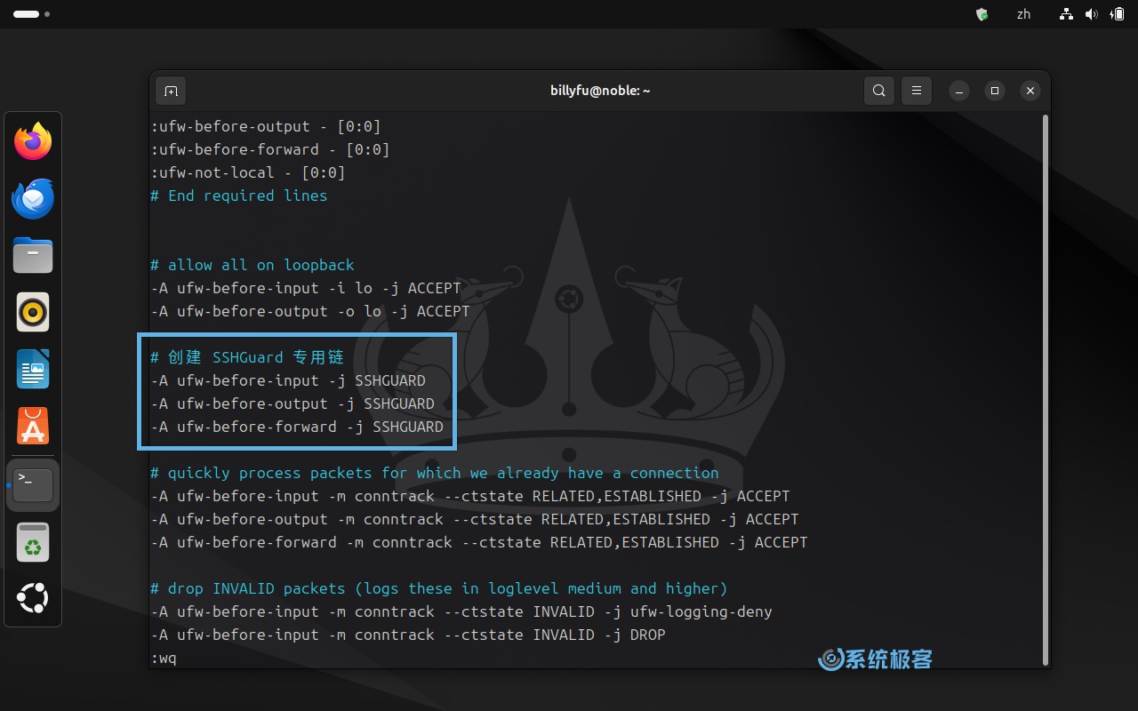Click the security shield tray icon
The width and height of the screenshot is (1138, 711).
tap(982, 14)
